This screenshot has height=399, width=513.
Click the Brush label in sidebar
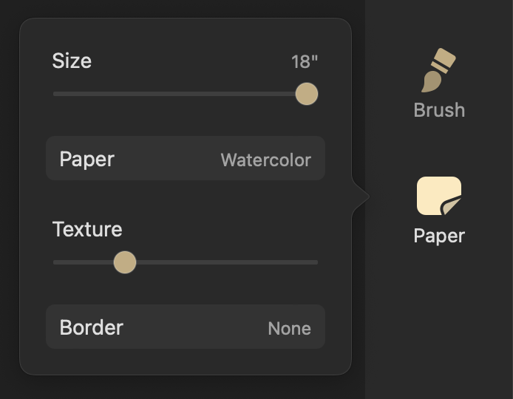pos(439,110)
